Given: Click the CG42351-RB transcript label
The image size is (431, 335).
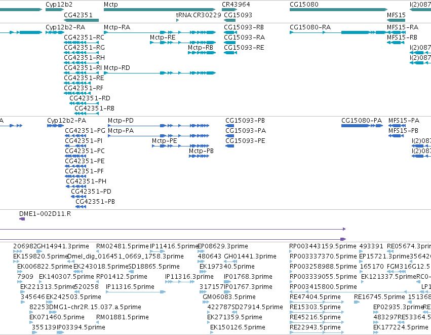Looking at the screenshot, I should [94, 108].
